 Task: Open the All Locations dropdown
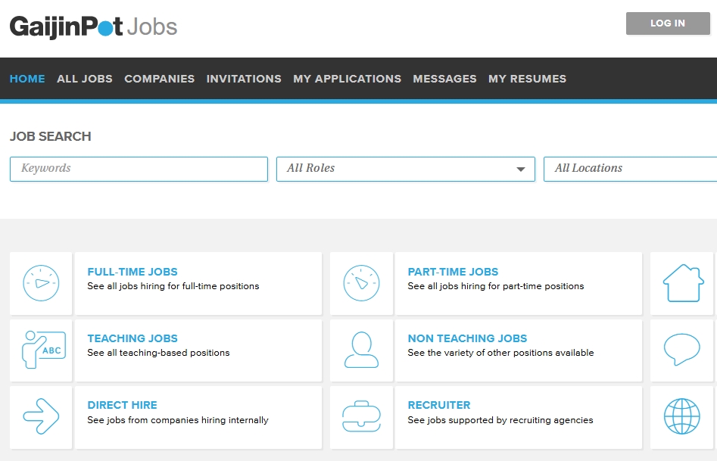pos(630,169)
